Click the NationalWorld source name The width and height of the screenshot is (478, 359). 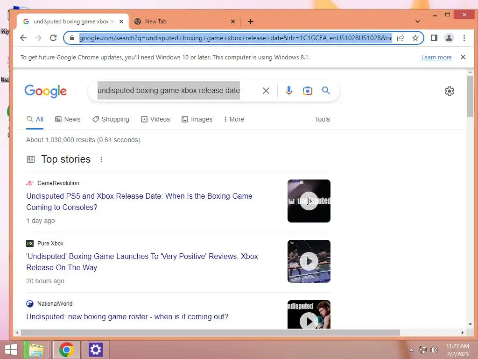point(55,304)
